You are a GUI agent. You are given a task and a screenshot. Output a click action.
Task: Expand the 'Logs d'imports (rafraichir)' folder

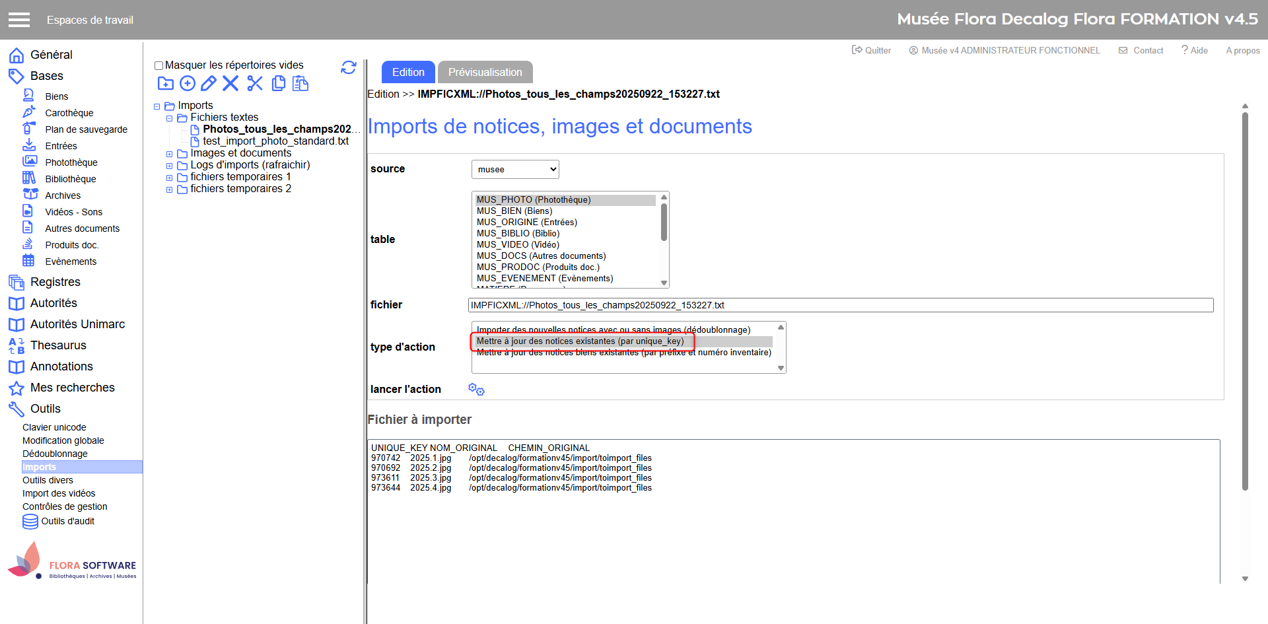[170, 166]
